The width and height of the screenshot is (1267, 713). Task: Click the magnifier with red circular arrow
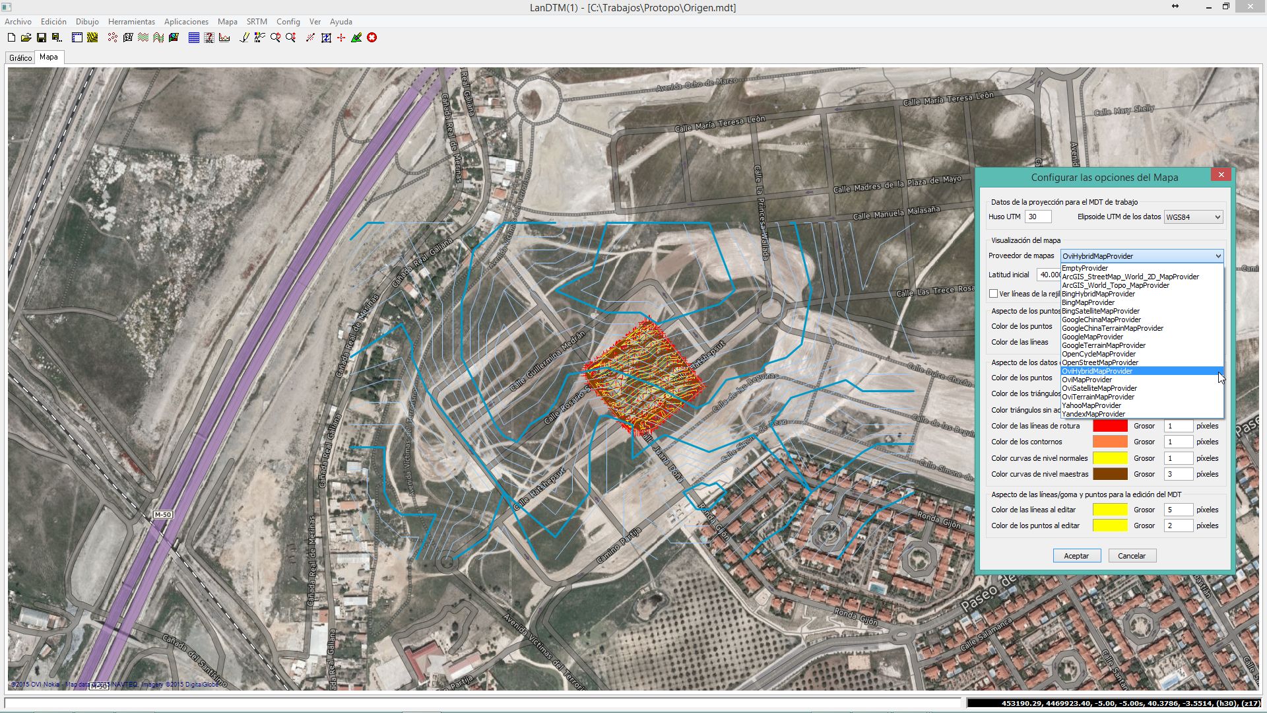tap(275, 38)
